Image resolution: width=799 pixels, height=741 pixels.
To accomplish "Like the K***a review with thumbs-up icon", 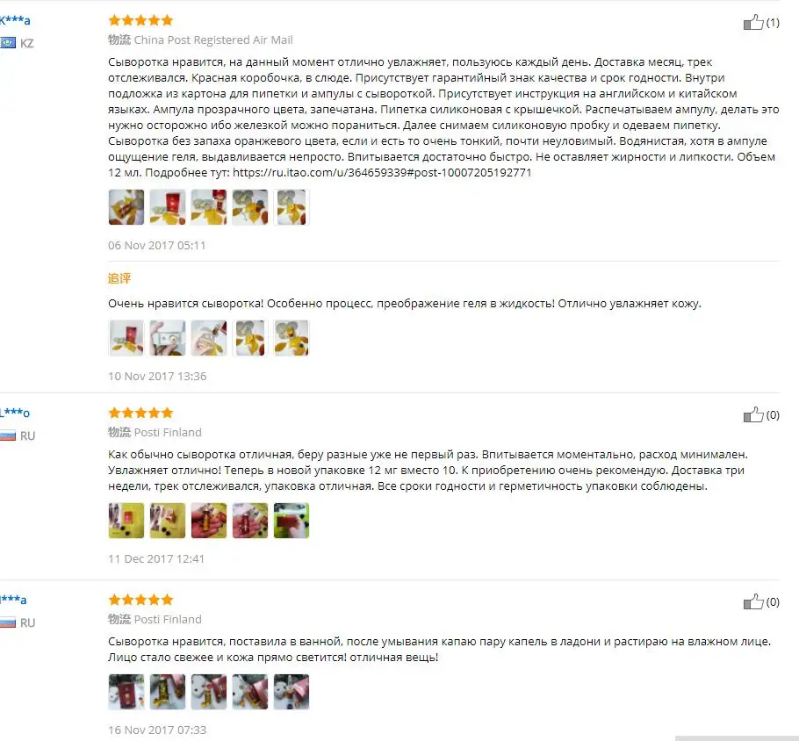I will click(753, 22).
